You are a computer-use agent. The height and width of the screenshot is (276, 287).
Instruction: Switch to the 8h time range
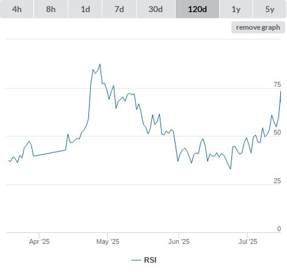pos(51,9)
